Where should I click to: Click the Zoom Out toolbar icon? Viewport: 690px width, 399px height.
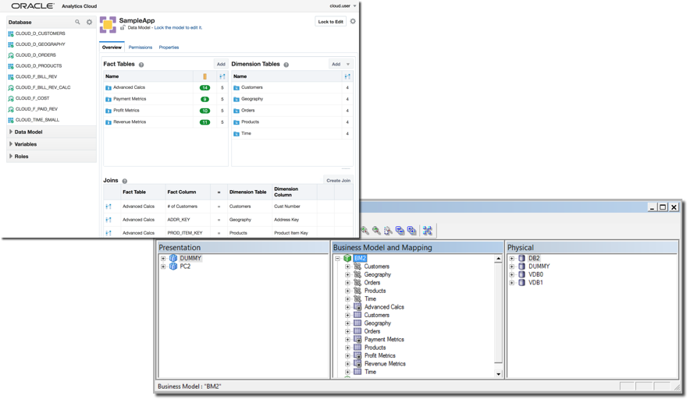[x=376, y=230]
